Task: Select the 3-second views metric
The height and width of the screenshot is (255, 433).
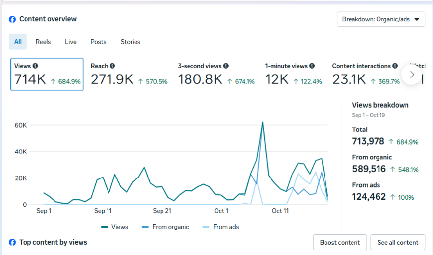Action: coord(216,75)
